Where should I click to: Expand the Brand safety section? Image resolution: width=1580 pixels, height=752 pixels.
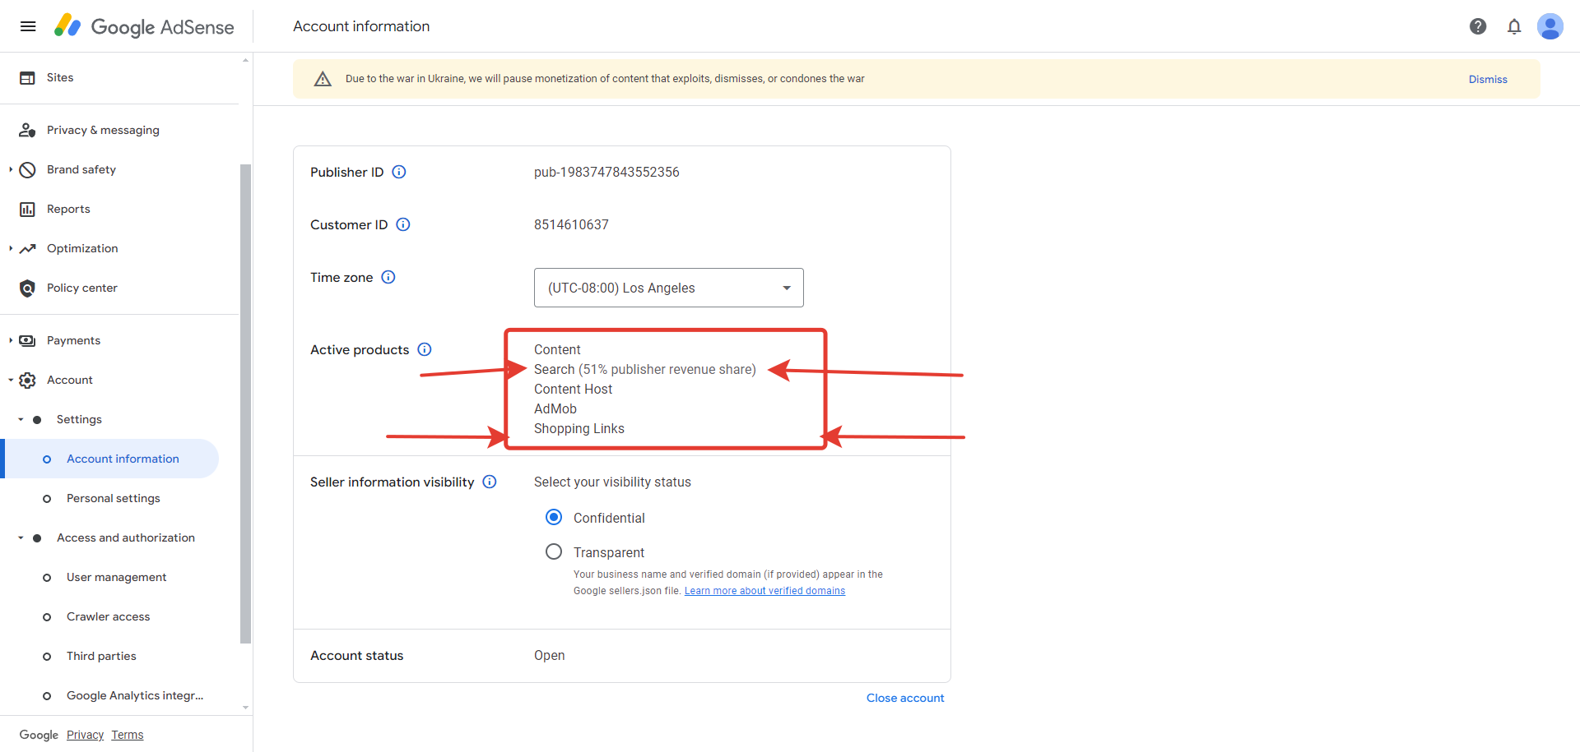[x=11, y=169]
